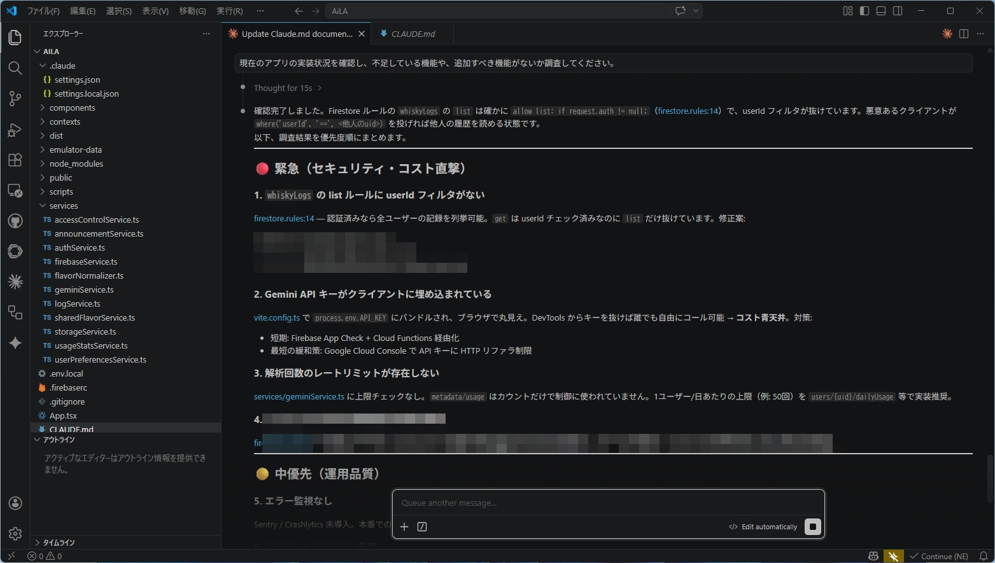Open the customize layout icon
The width and height of the screenshot is (995, 563).
pyautogui.click(x=848, y=11)
